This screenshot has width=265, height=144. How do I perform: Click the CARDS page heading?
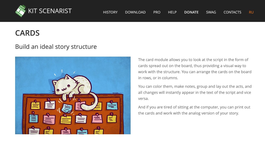pos(27,33)
